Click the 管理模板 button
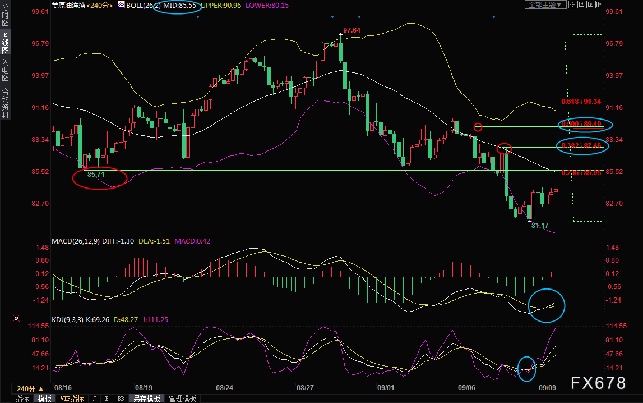 (x=183, y=399)
